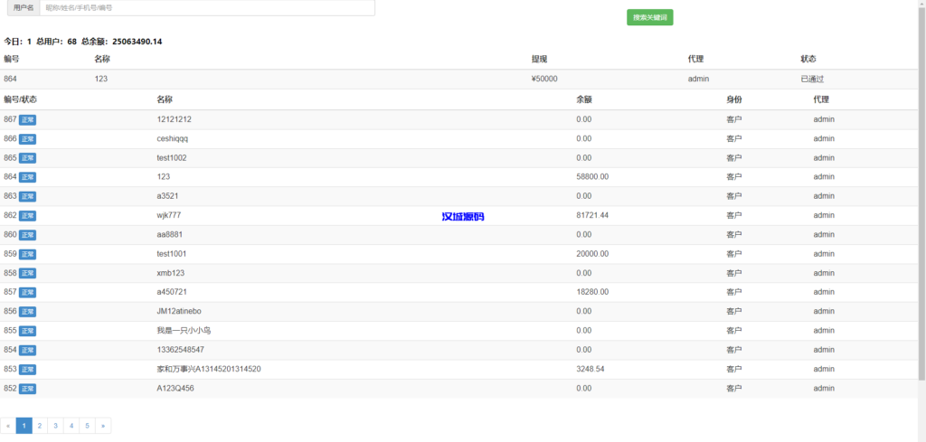926x442 pixels.
Task: Select the wjk777 user row name
Action: click(169, 215)
